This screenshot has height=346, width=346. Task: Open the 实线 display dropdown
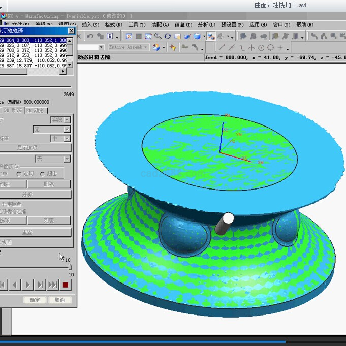click(67, 120)
